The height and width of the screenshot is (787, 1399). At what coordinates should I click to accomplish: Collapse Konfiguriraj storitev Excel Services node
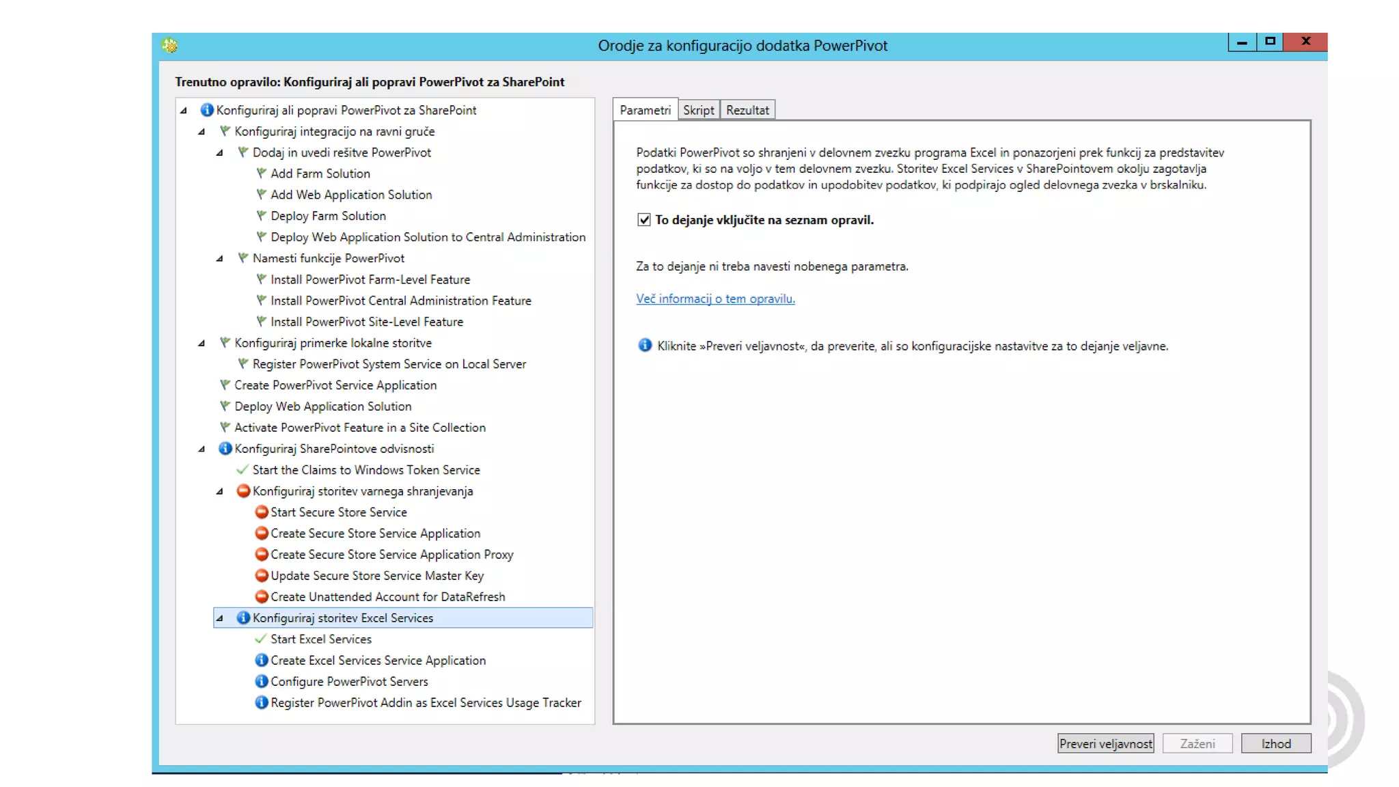tap(219, 618)
